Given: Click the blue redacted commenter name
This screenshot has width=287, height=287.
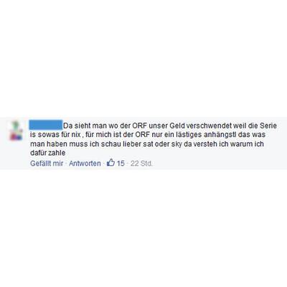Looking at the screenshot, I should [x=46, y=125].
